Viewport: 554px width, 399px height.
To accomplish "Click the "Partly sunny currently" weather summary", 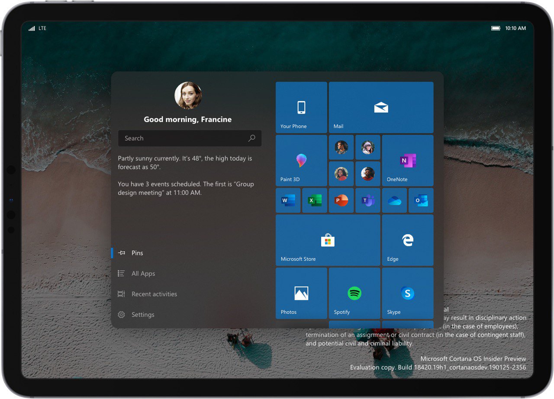I will [x=185, y=163].
